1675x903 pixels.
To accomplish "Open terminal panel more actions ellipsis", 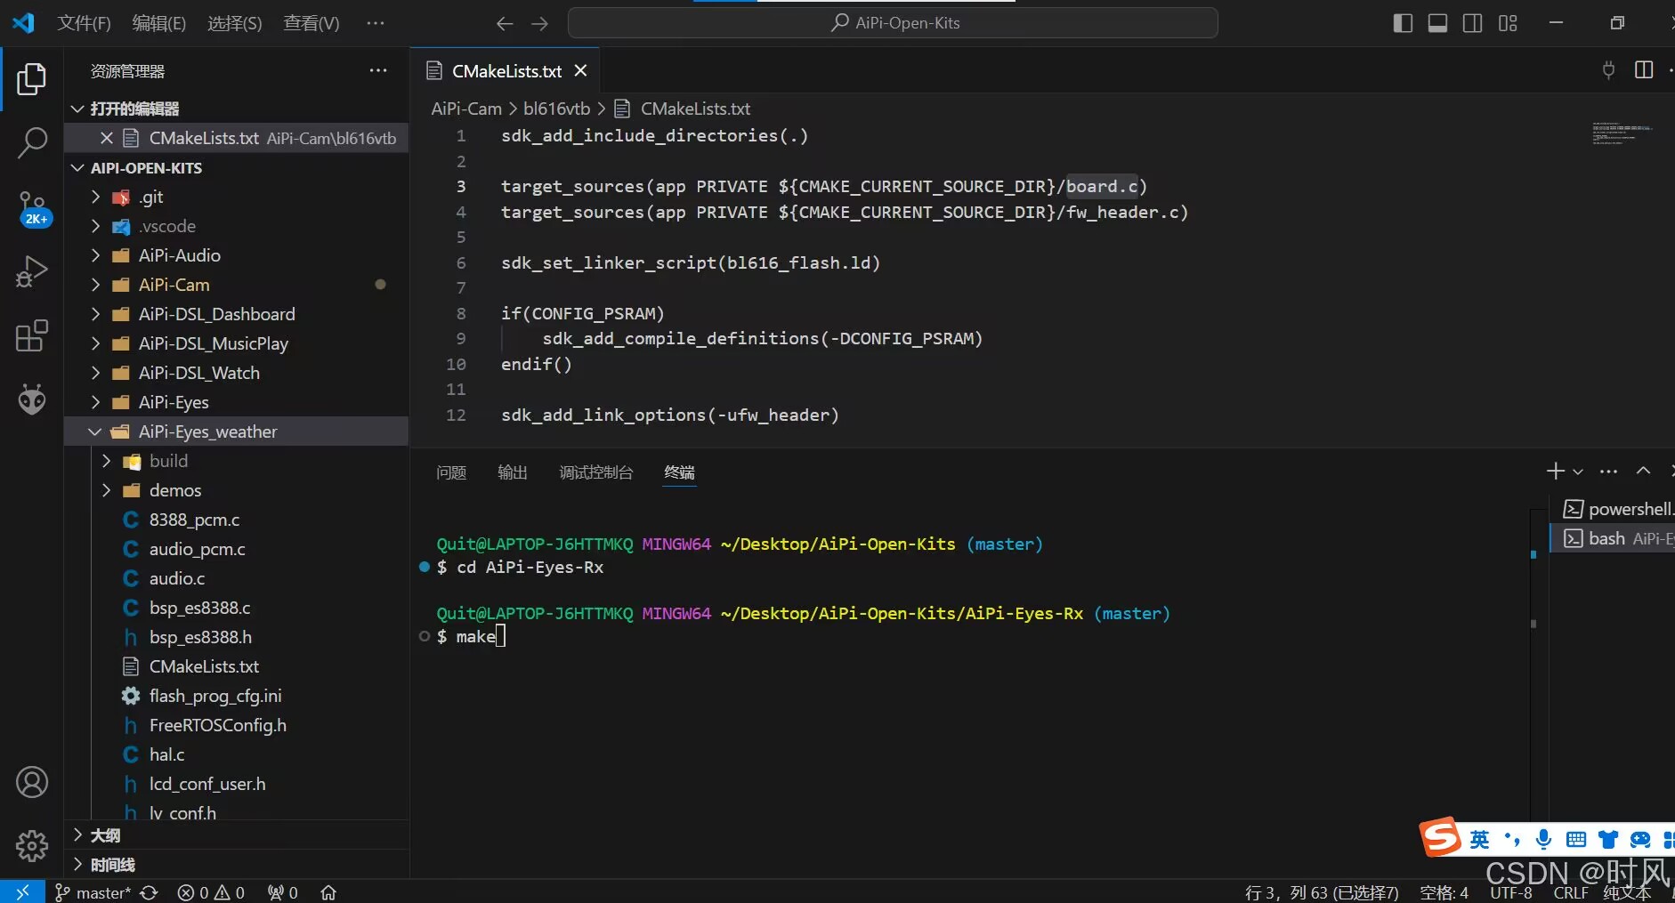I will [1608, 472].
